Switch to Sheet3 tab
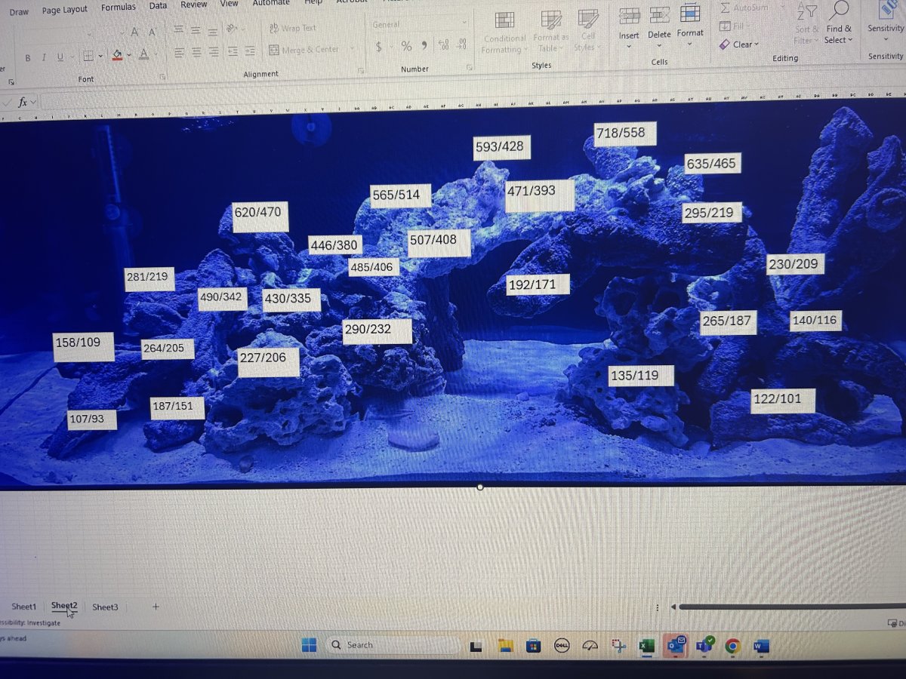The height and width of the screenshot is (679, 906). (105, 607)
